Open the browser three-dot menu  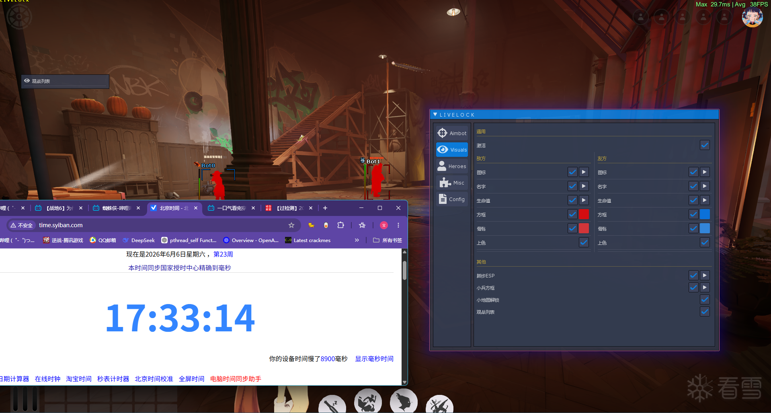click(398, 225)
